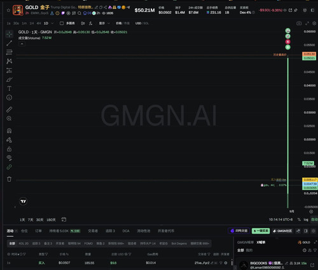
Task: Hide all drawings with eye icon
Action: [9, 158]
